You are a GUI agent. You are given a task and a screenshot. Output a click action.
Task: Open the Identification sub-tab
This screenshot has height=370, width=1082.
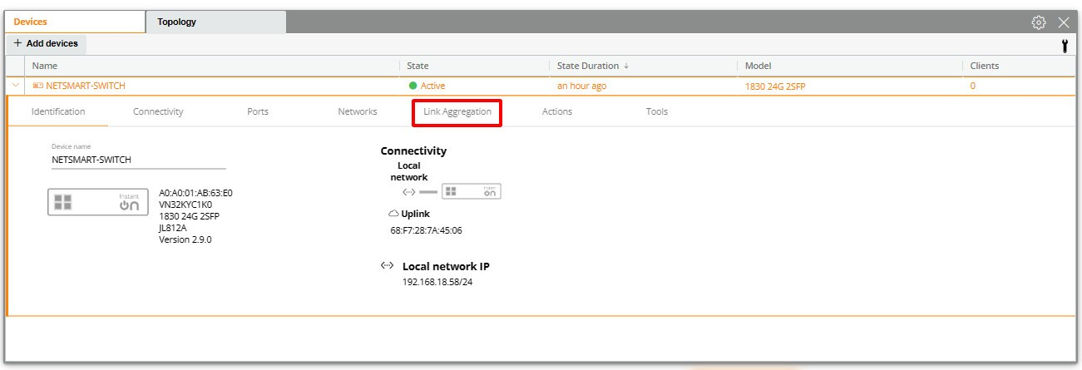click(x=58, y=111)
